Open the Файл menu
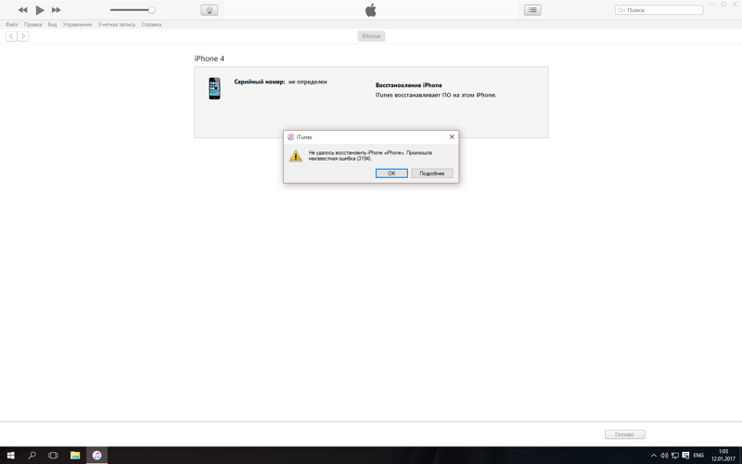 point(11,25)
